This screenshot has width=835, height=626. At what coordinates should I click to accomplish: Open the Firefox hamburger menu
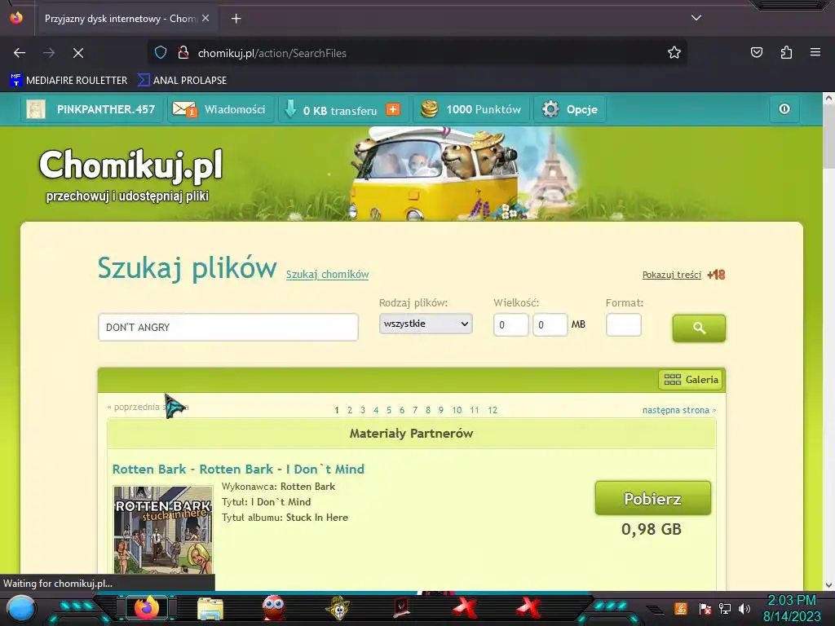click(815, 53)
